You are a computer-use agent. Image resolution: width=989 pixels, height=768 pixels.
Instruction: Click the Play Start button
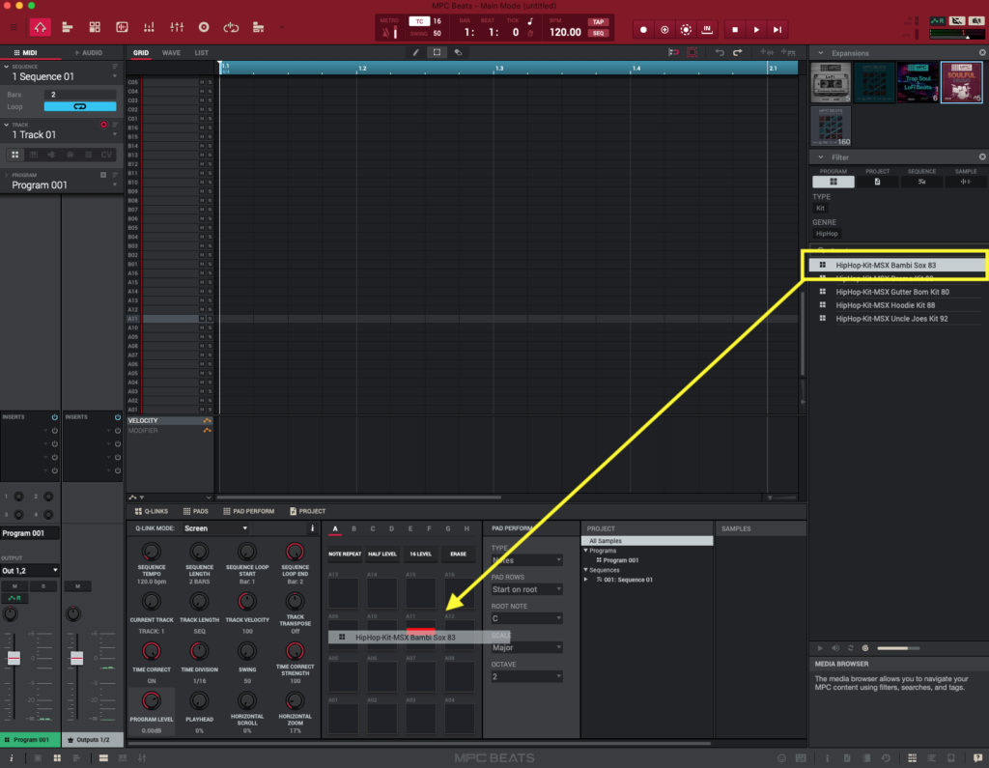click(x=777, y=30)
